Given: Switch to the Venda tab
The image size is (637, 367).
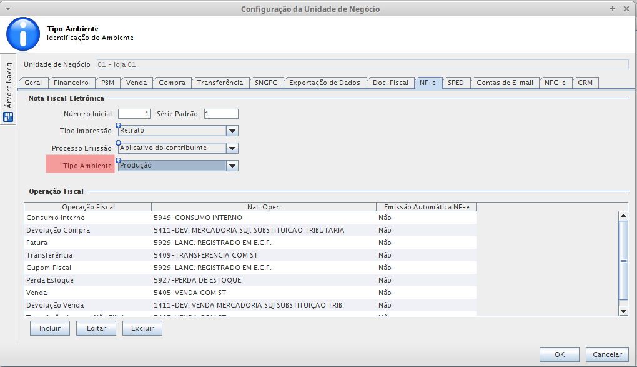Looking at the screenshot, I should pos(137,83).
